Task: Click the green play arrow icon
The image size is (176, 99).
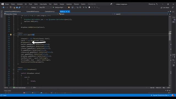Action: [53, 7]
